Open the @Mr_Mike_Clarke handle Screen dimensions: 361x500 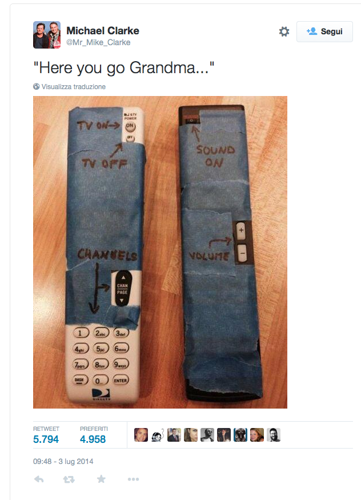[x=98, y=42]
